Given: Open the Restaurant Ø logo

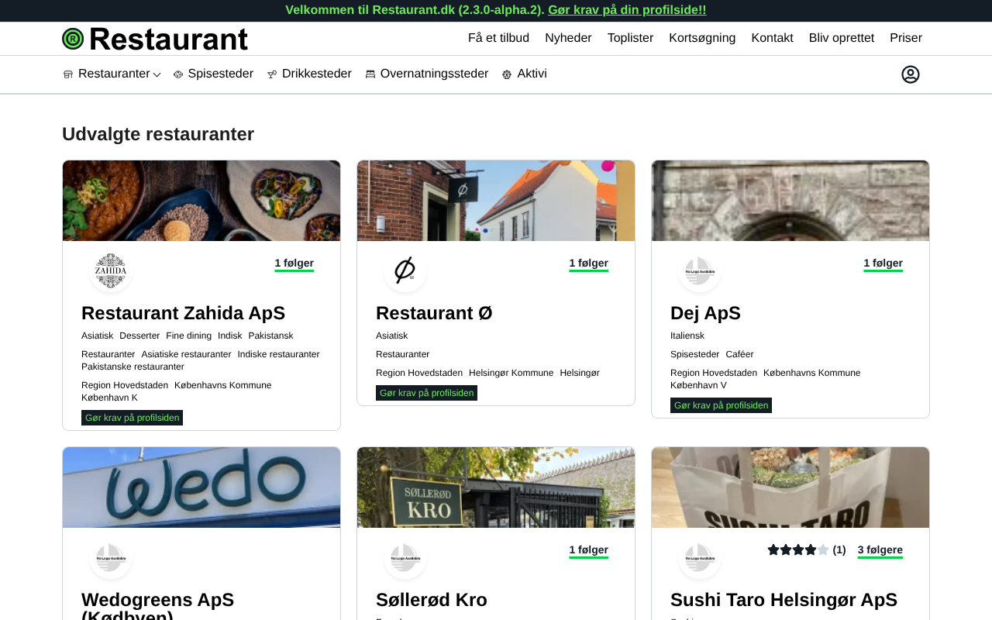Looking at the screenshot, I should pyautogui.click(x=405, y=270).
